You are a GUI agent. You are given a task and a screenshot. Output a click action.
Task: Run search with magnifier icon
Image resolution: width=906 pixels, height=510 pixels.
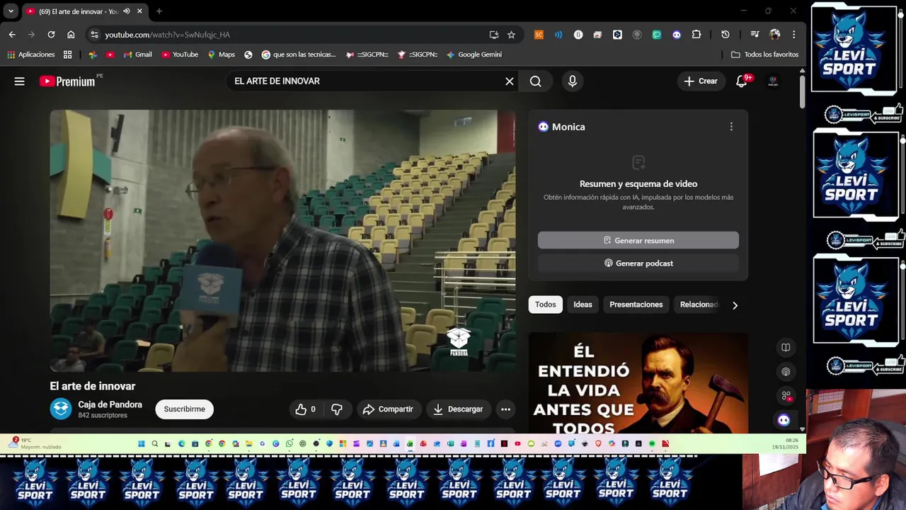point(536,81)
